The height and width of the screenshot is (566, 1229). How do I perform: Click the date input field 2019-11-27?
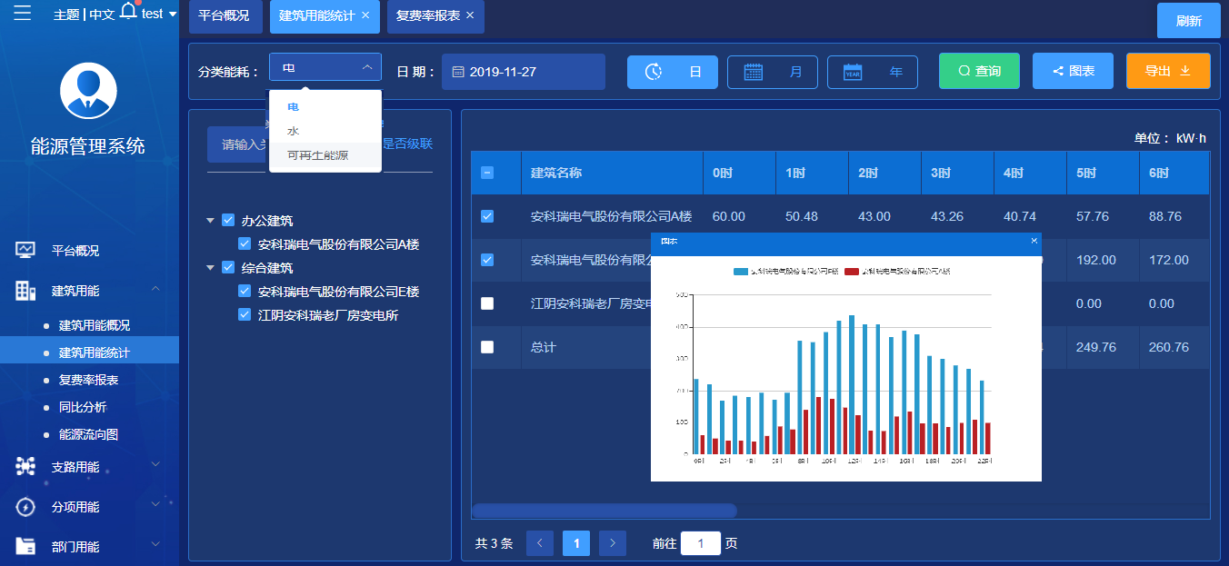[x=524, y=72]
